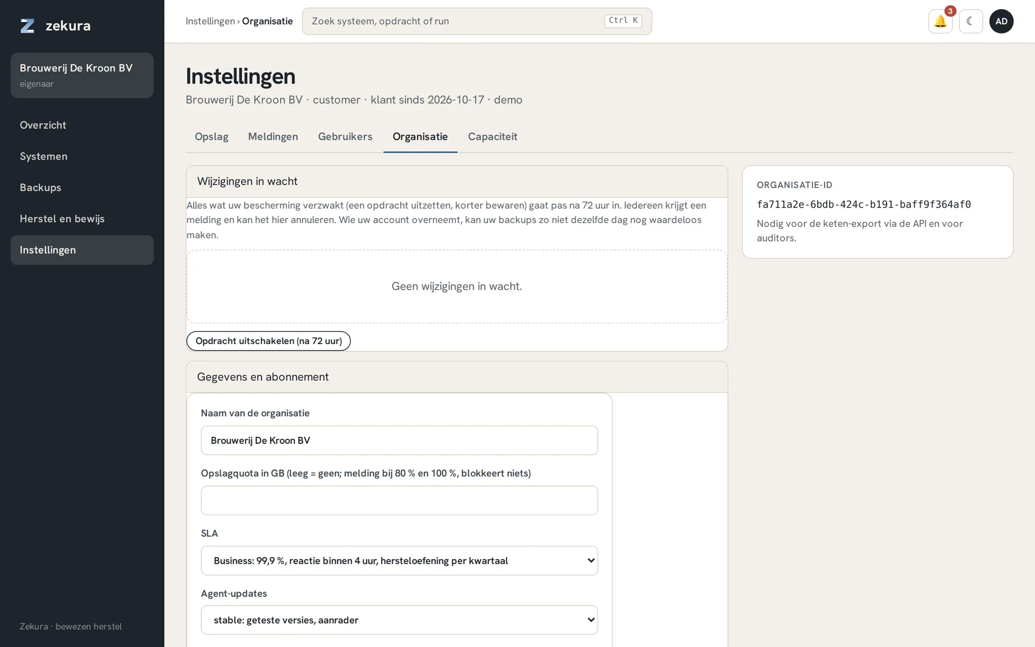
Task: Go to Overzicht in sidebar
Action: point(82,125)
